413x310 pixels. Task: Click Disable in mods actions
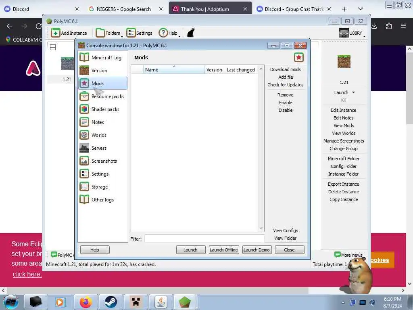point(286,110)
